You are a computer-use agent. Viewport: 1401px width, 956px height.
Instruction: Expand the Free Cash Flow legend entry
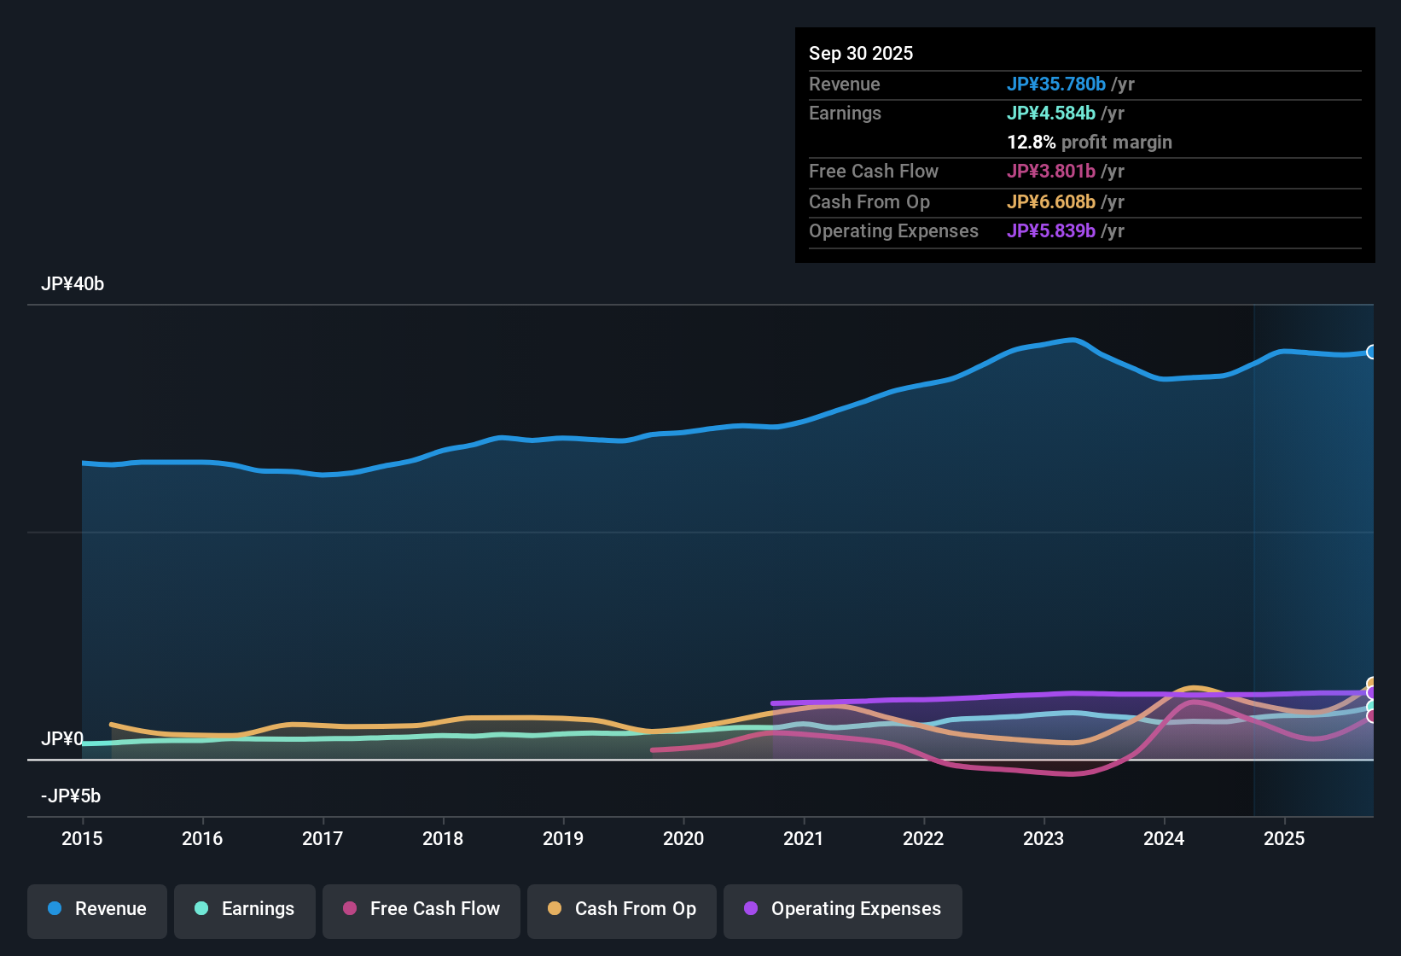coord(421,909)
